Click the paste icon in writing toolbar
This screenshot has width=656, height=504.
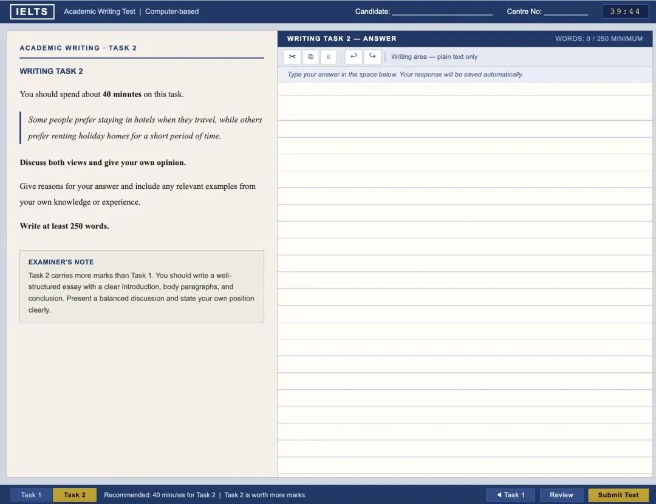coord(329,56)
